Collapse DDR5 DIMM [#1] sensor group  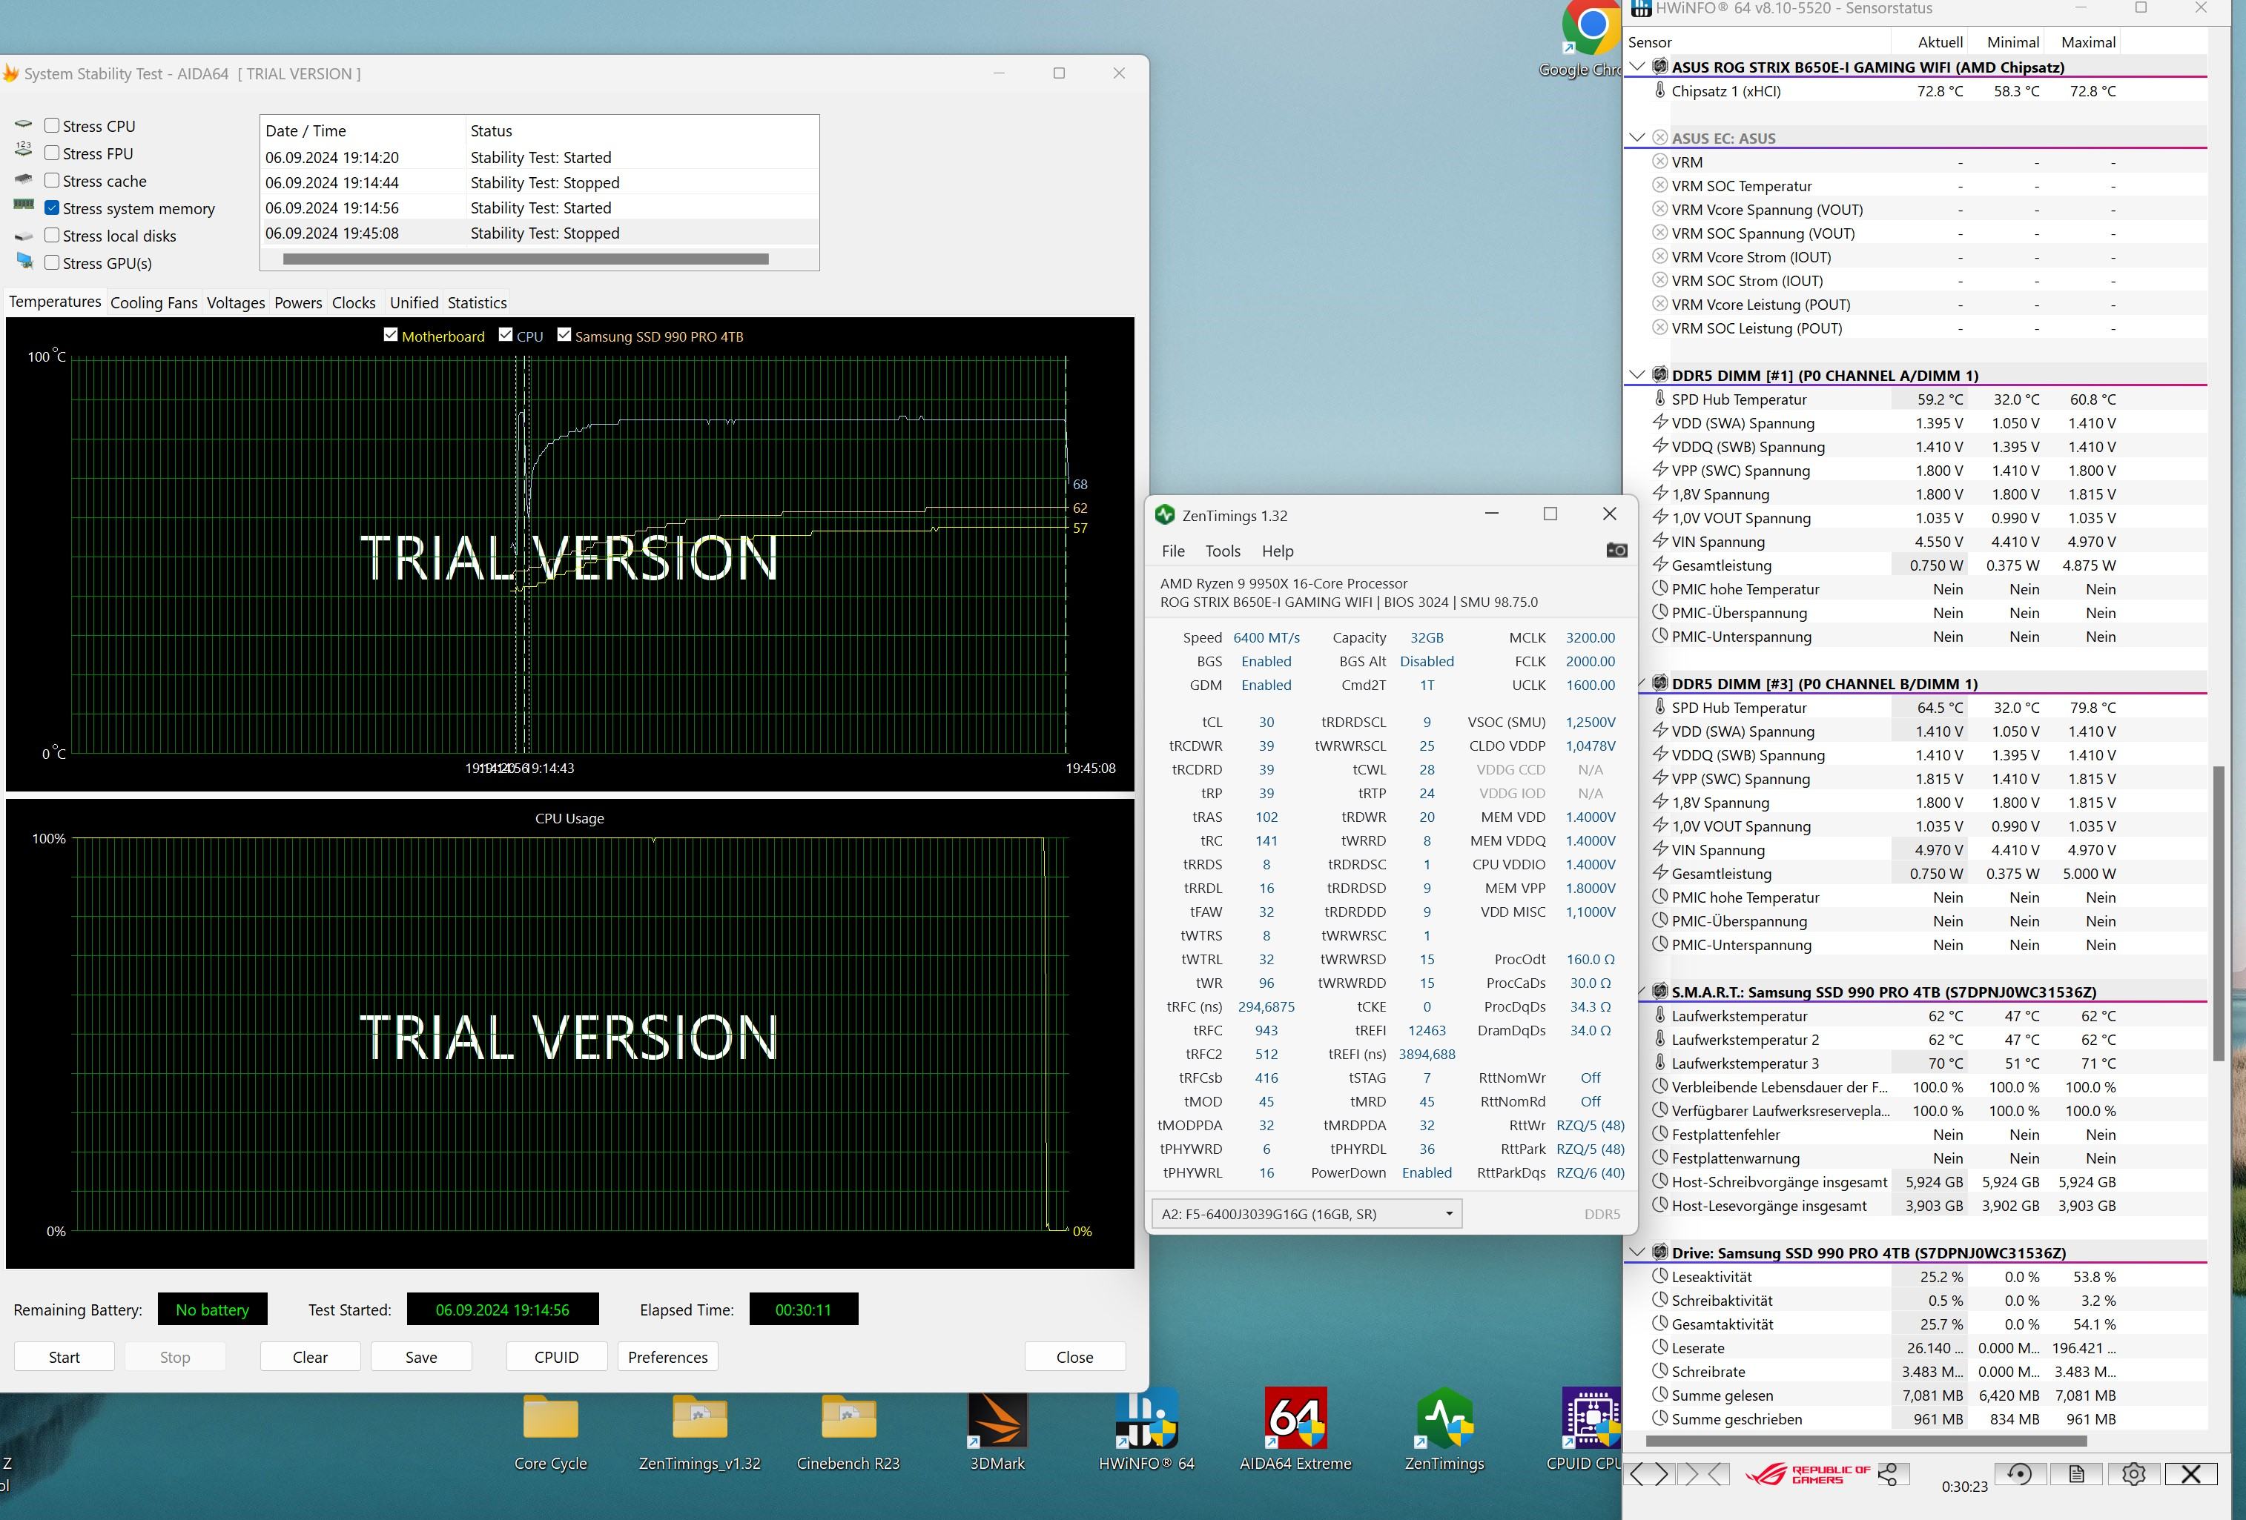pyautogui.click(x=1636, y=375)
